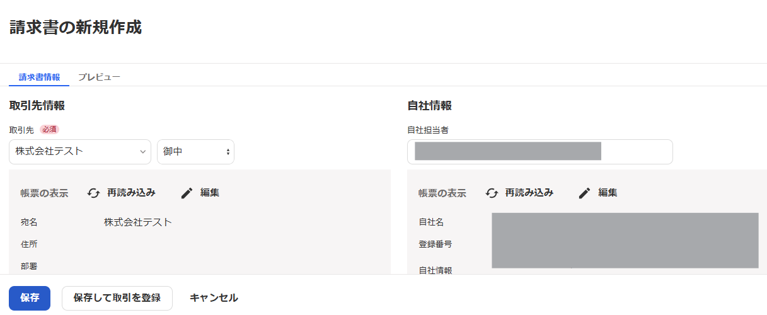
Task: Click the 取引先情報 section heading
Action: point(37,106)
